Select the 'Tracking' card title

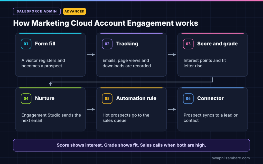coord(127,44)
